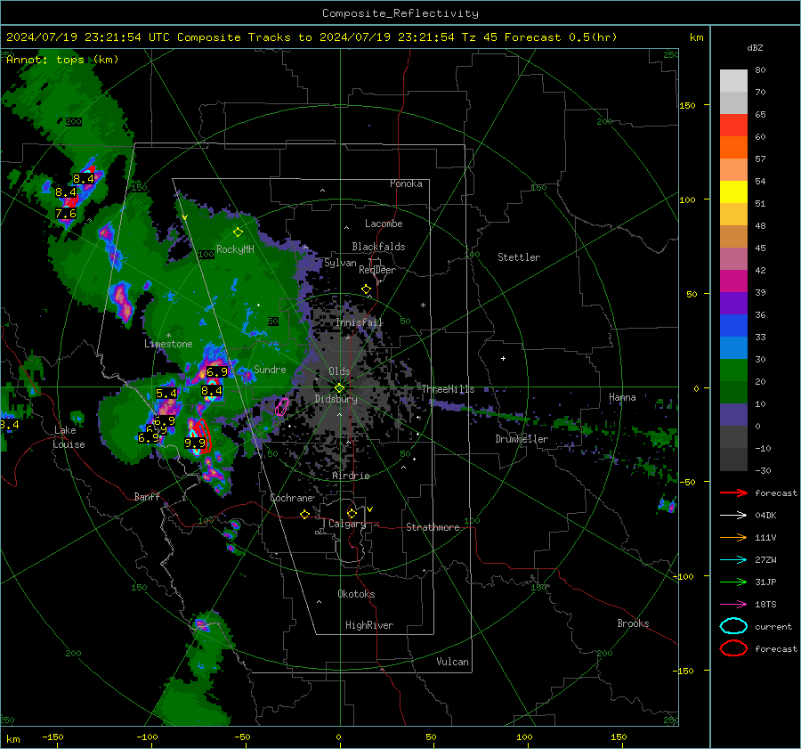Click the Tz 45 Forecast 0.5(hr) header text

click(539, 37)
